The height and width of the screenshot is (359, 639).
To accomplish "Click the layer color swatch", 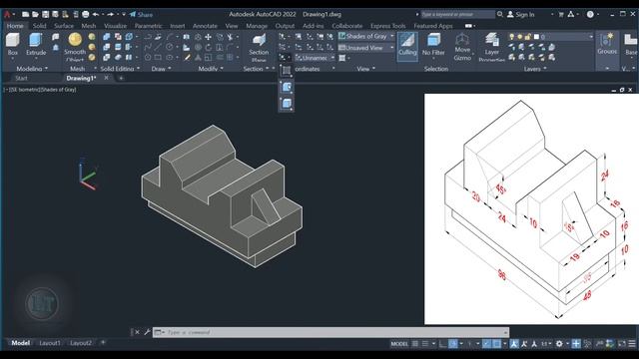I will [536, 37].
